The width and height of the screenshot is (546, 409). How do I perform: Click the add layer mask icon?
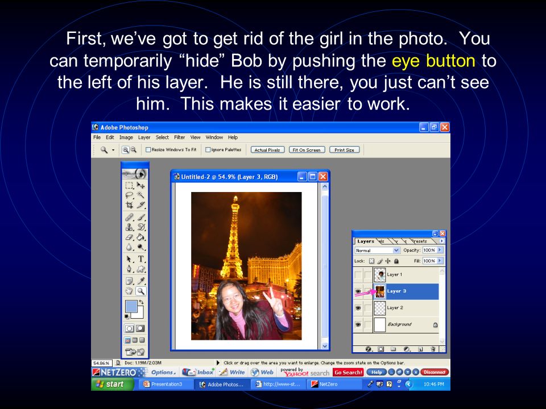pos(381,349)
